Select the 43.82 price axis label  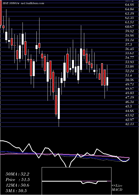point(130,115)
